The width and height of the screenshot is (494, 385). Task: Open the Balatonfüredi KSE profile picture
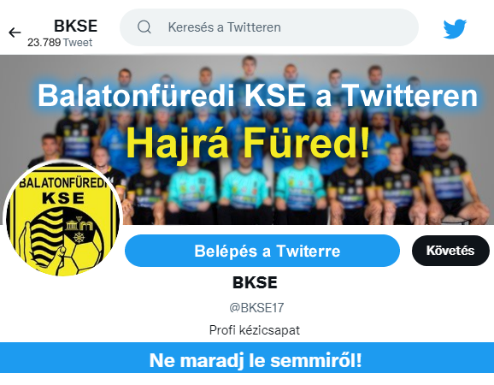click(x=62, y=219)
